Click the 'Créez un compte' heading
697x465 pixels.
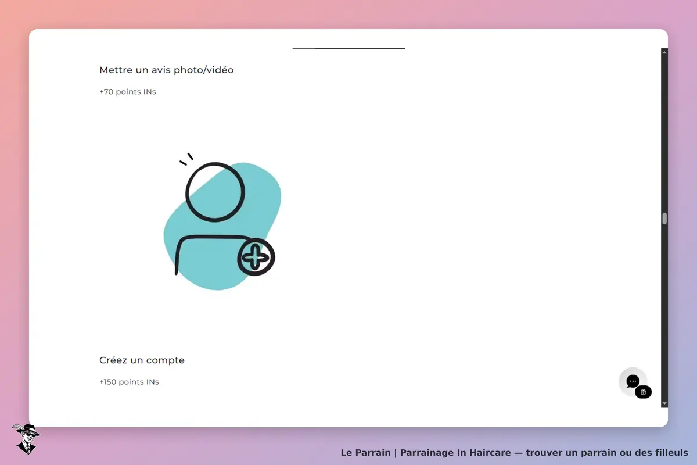tap(142, 360)
